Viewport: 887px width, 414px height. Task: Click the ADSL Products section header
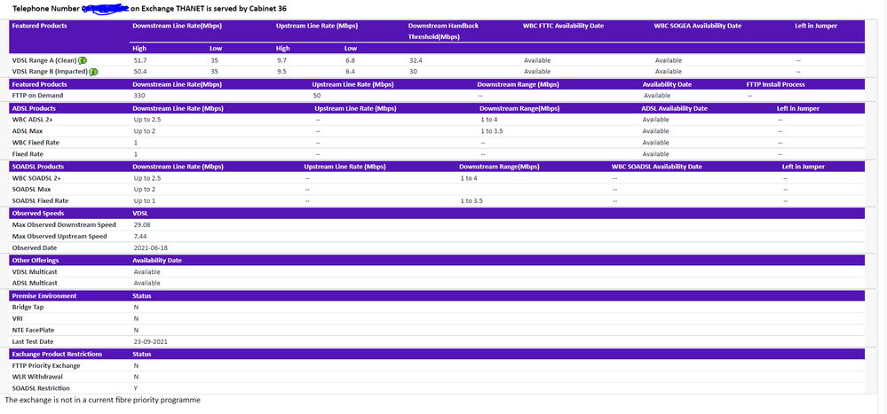(40, 108)
